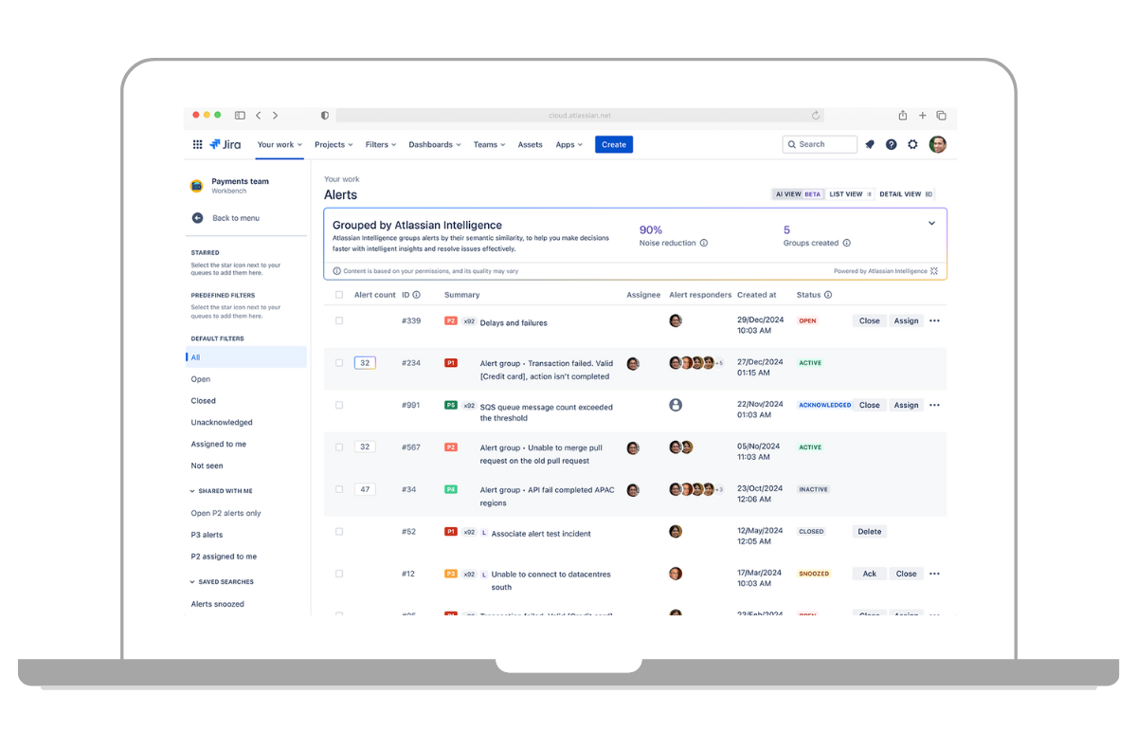Tick the checkbox for alert #339

(339, 321)
